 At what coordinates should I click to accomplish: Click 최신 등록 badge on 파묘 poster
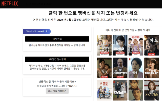click(151, 54)
